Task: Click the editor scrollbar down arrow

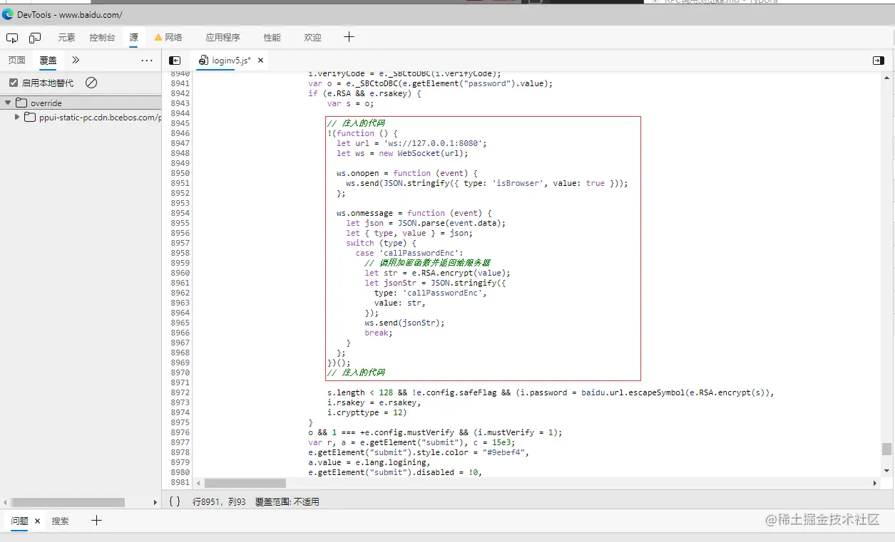Action: click(886, 471)
